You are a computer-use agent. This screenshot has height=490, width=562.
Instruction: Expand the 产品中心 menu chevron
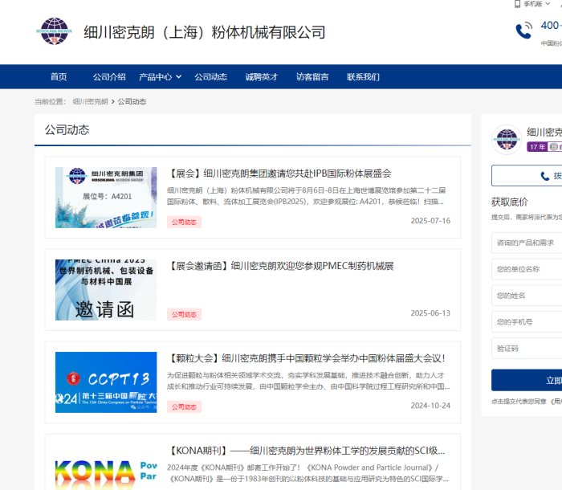[x=178, y=77]
